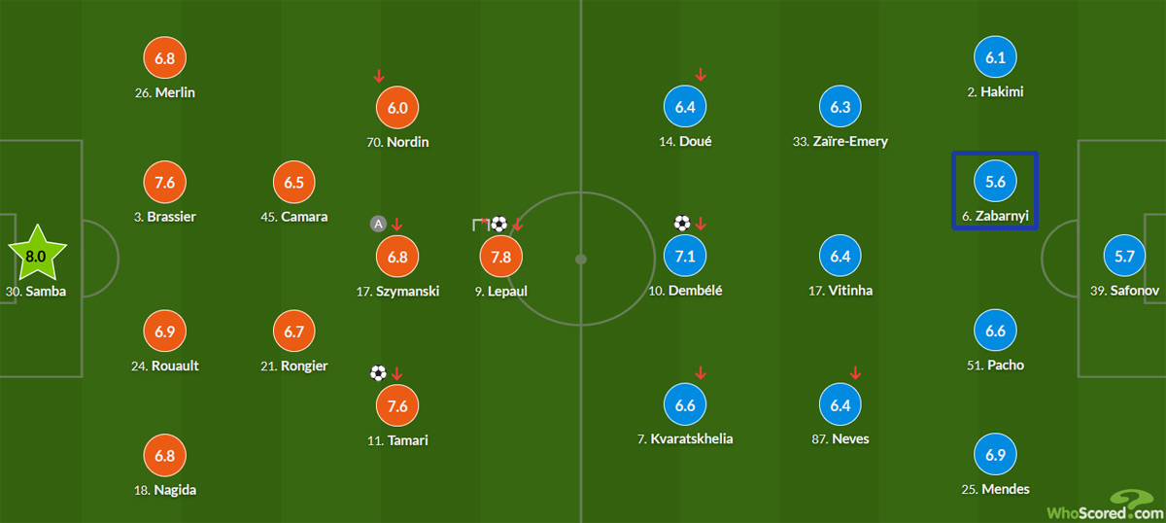Image resolution: width=1166 pixels, height=523 pixels.
Task: Select Safonov's 5.7 rating circle
Action: pyautogui.click(x=1125, y=257)
